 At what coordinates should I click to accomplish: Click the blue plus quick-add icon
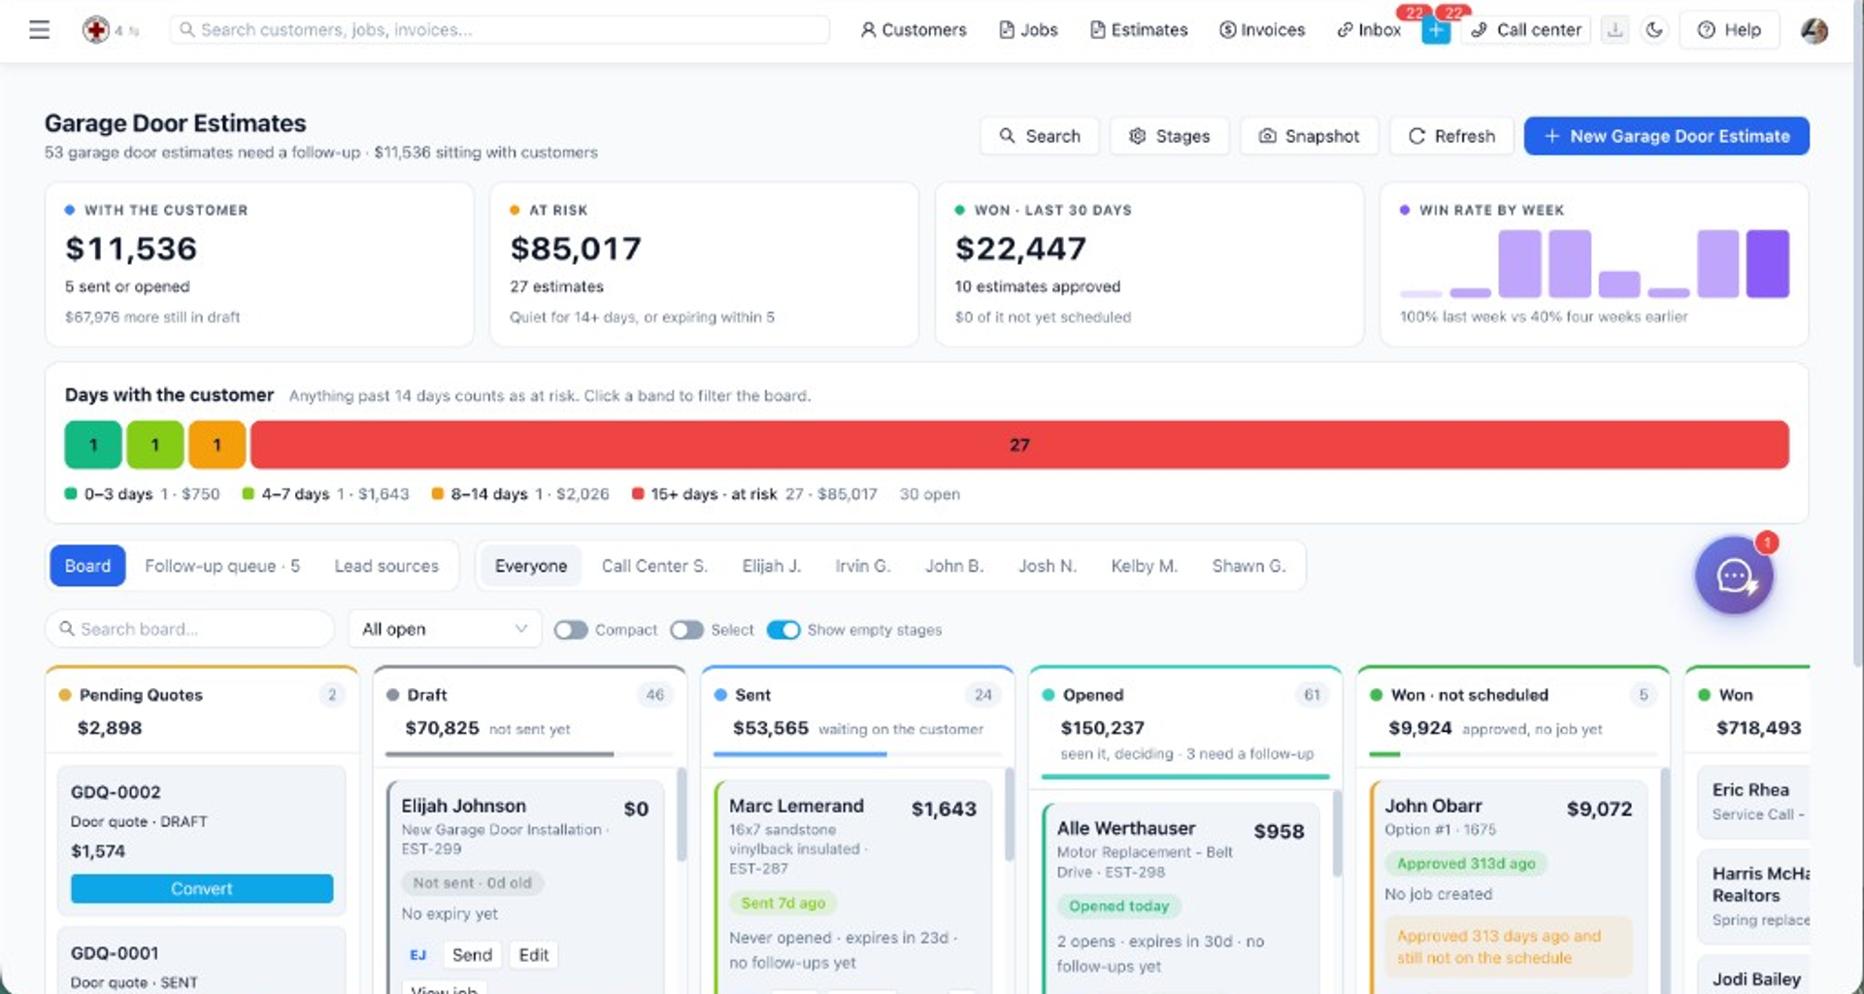pos(1435,30)
